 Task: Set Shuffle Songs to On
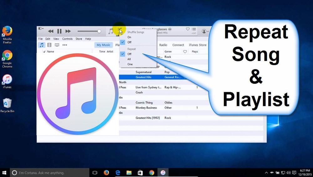(x=129, y=37)
